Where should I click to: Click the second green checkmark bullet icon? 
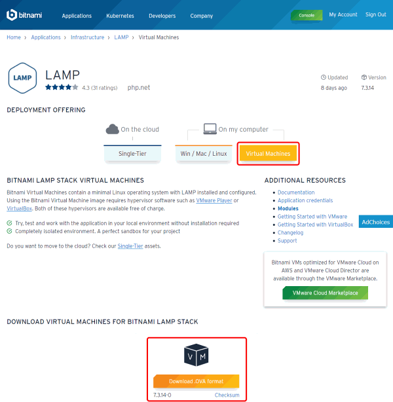tap(9, 231)
